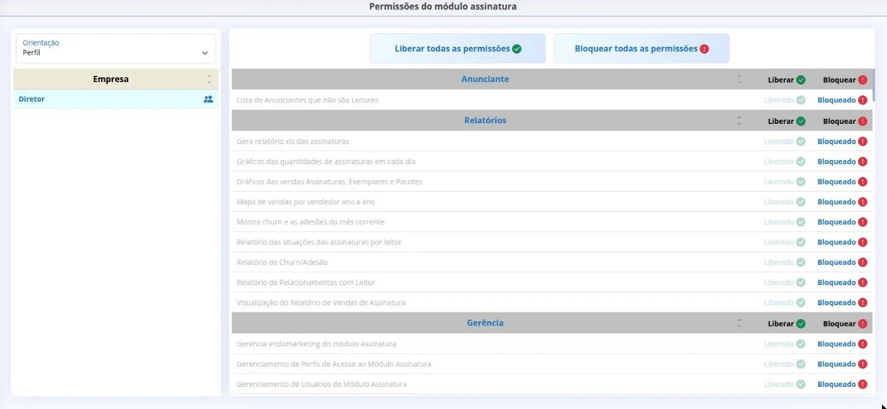The width and height of the screenshot is (887, 409).
Task: Click the Empresa column header
Action: pyautogui.click(x=116, y=80)
